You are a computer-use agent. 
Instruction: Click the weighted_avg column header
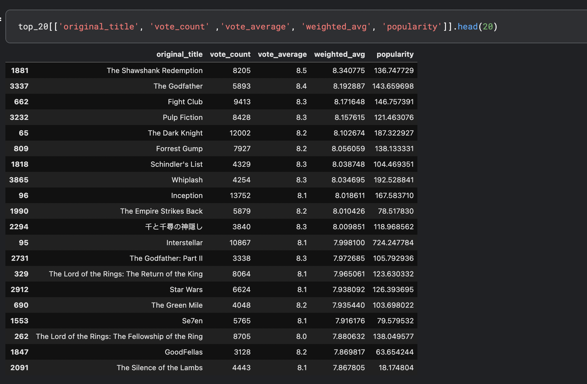(x=340, y=54)
